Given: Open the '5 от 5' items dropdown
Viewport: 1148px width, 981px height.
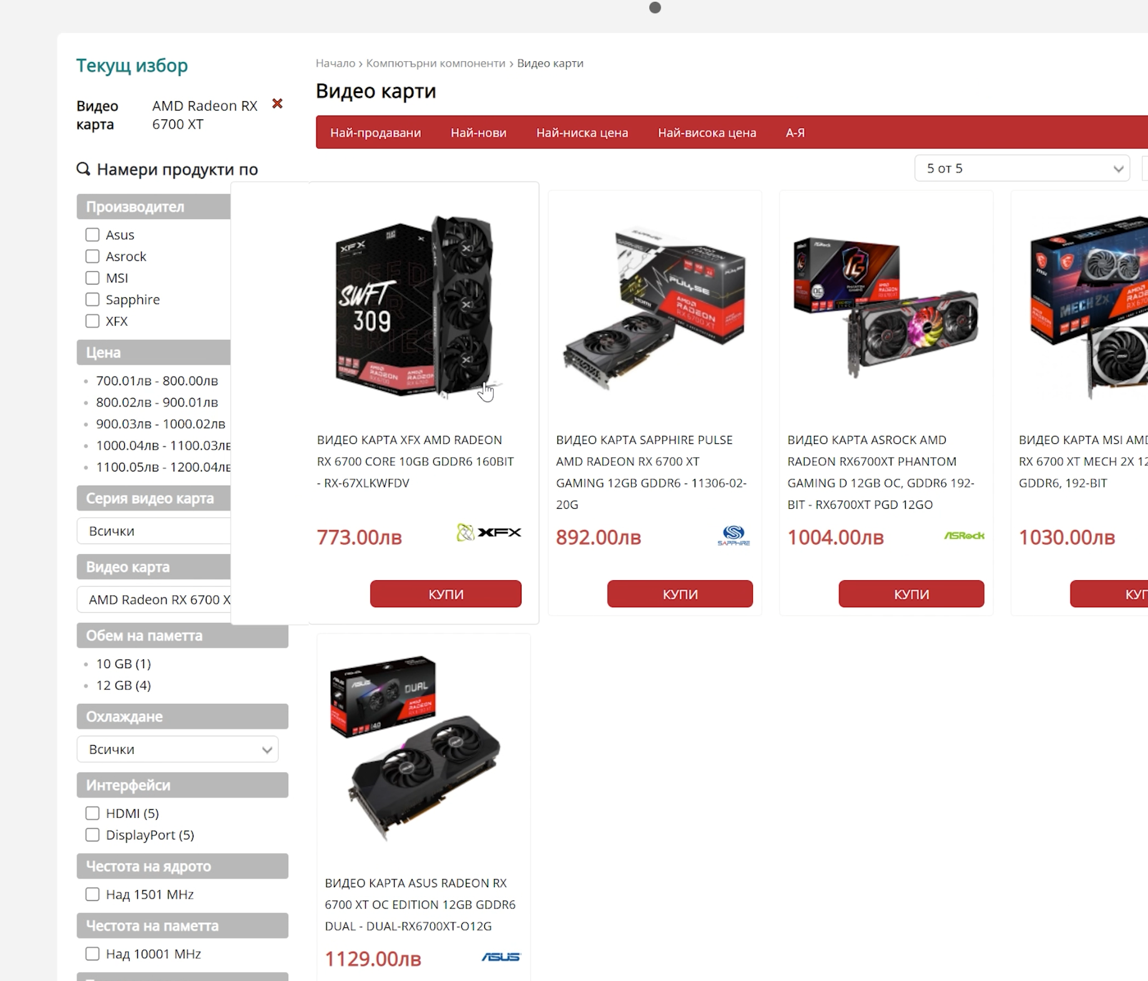Looking at the screenshot, I should click(1022, 169).
